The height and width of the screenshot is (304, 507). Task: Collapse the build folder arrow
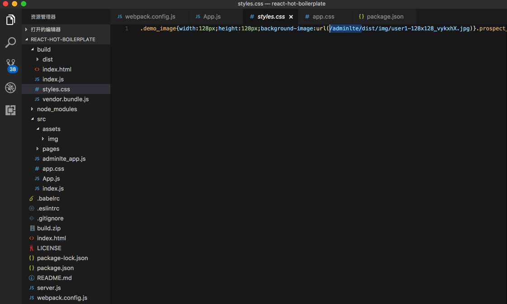coord(33,49)
